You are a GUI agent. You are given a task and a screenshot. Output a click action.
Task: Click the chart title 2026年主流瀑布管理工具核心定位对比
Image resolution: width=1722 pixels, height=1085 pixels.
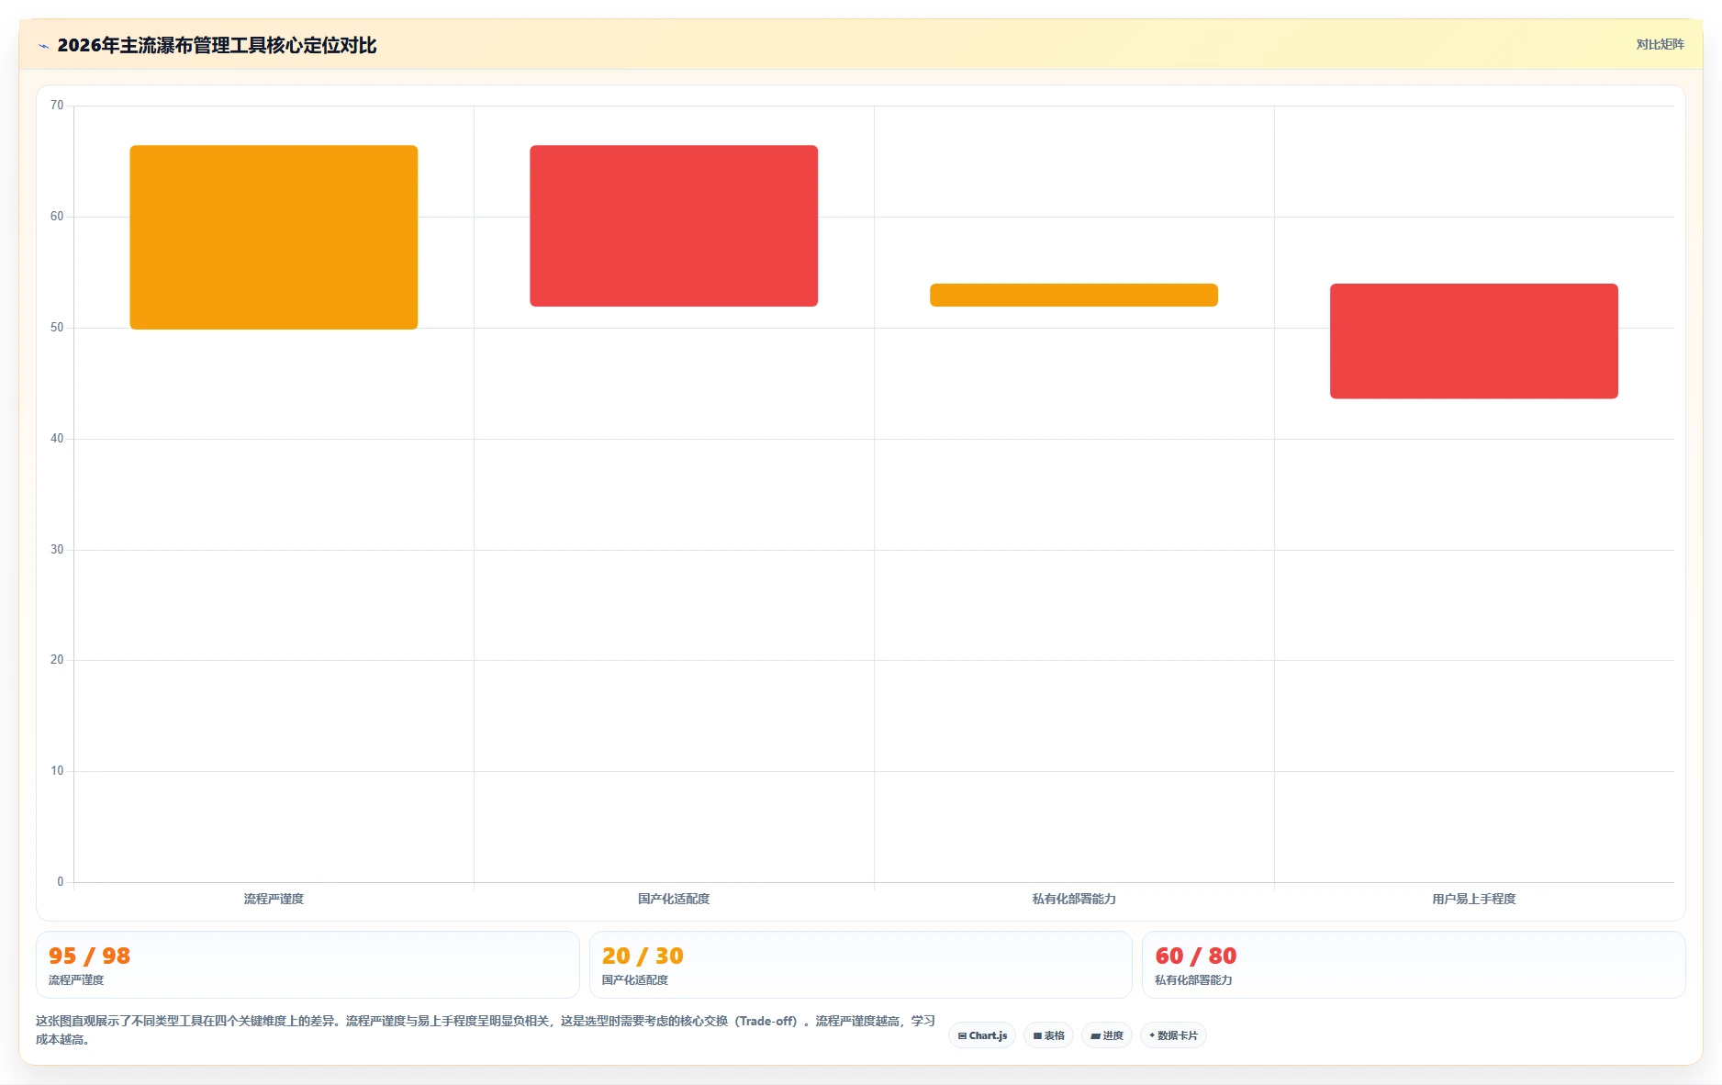[217, 45]
